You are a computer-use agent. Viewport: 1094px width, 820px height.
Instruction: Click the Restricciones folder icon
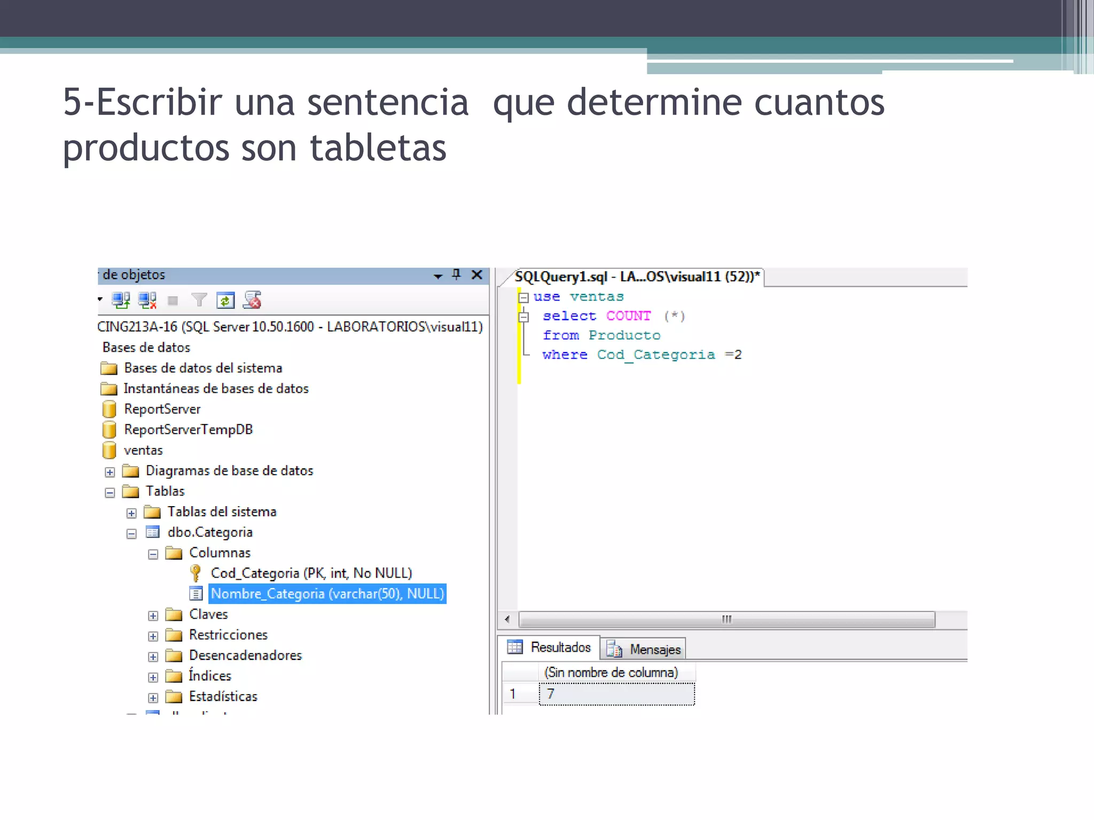click(174, 635)
